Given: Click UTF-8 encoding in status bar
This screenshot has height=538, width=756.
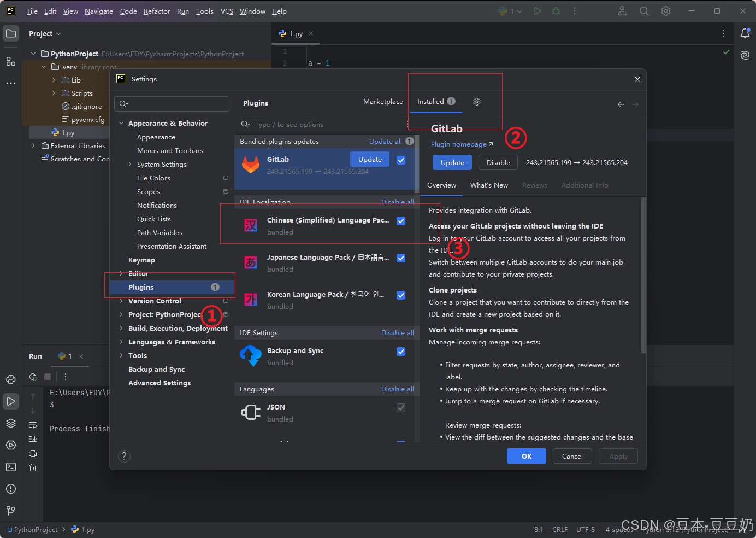Looking at the screenshot, I should [585, 529].
